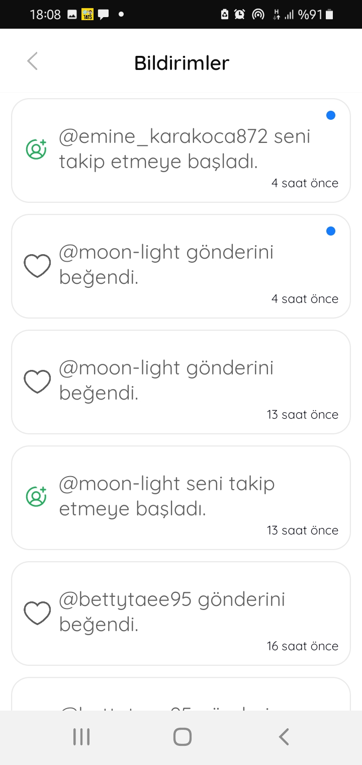Viewport: 362px width, 765px height.
Task: Tap heart icon on first moon-light like
Action: click(38, 265)
